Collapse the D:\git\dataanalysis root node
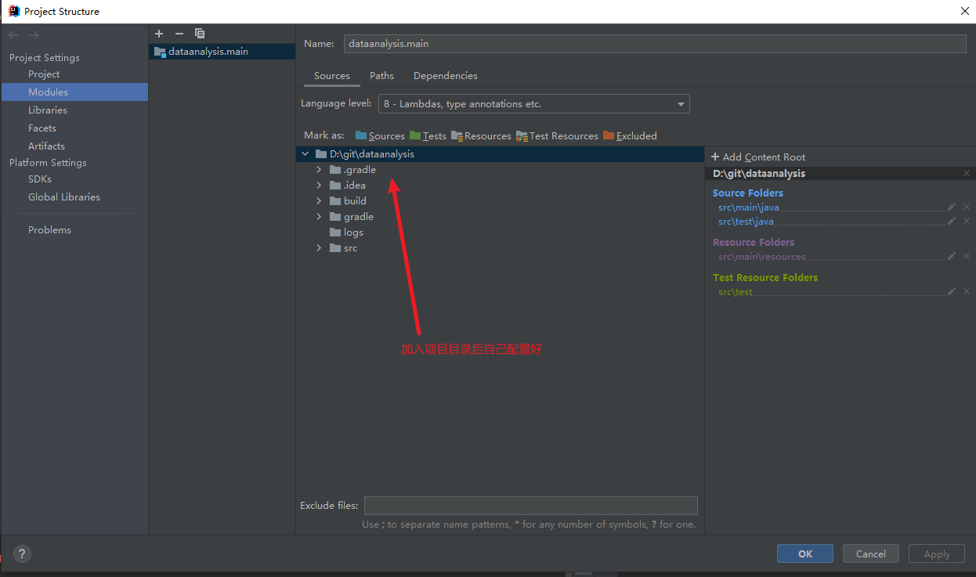976x577 pixels. (x=305, y=154)
